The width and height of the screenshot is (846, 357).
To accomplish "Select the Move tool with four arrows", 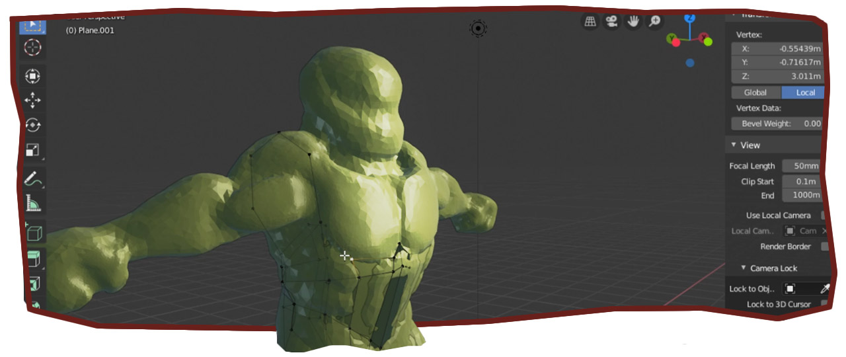I will coord(32,100).
